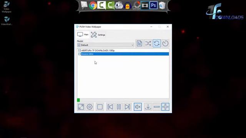Open the Settings tab
The height and width of the screenshot is (138, 246).
tap(98, 35)
